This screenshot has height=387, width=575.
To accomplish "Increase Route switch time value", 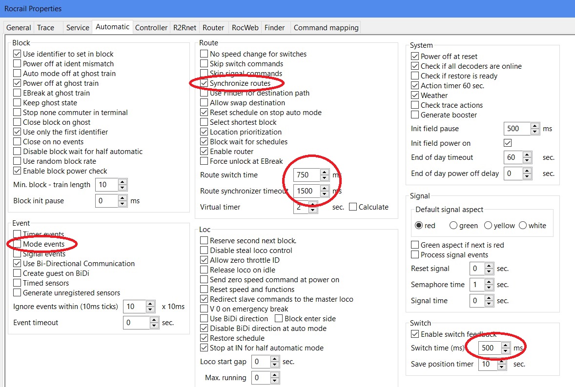I will [x=324, y=172].
